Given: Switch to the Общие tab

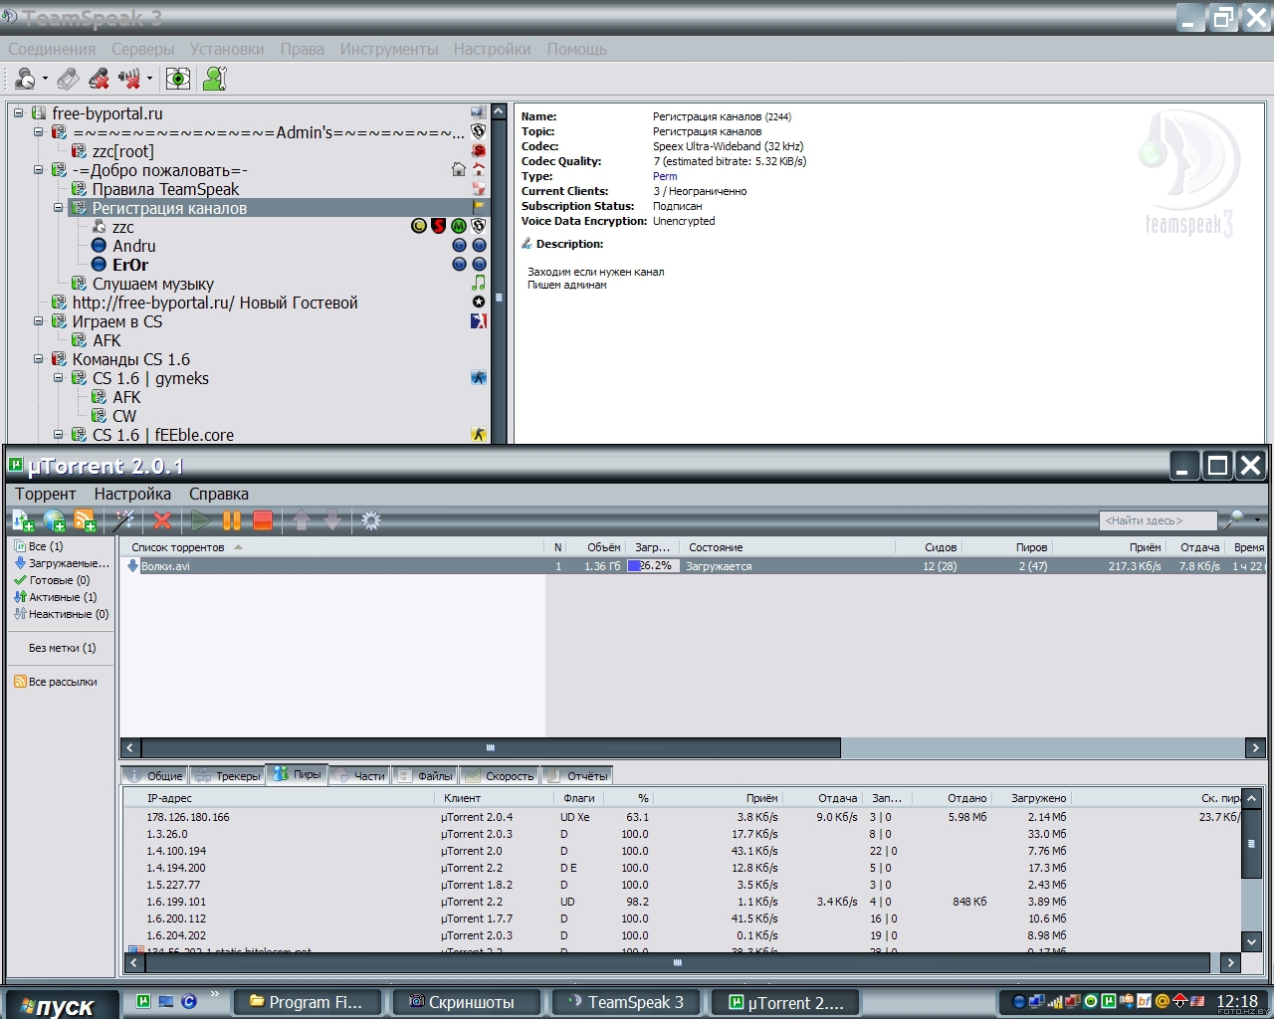Looking at the screenshot, I should point(154,775).
